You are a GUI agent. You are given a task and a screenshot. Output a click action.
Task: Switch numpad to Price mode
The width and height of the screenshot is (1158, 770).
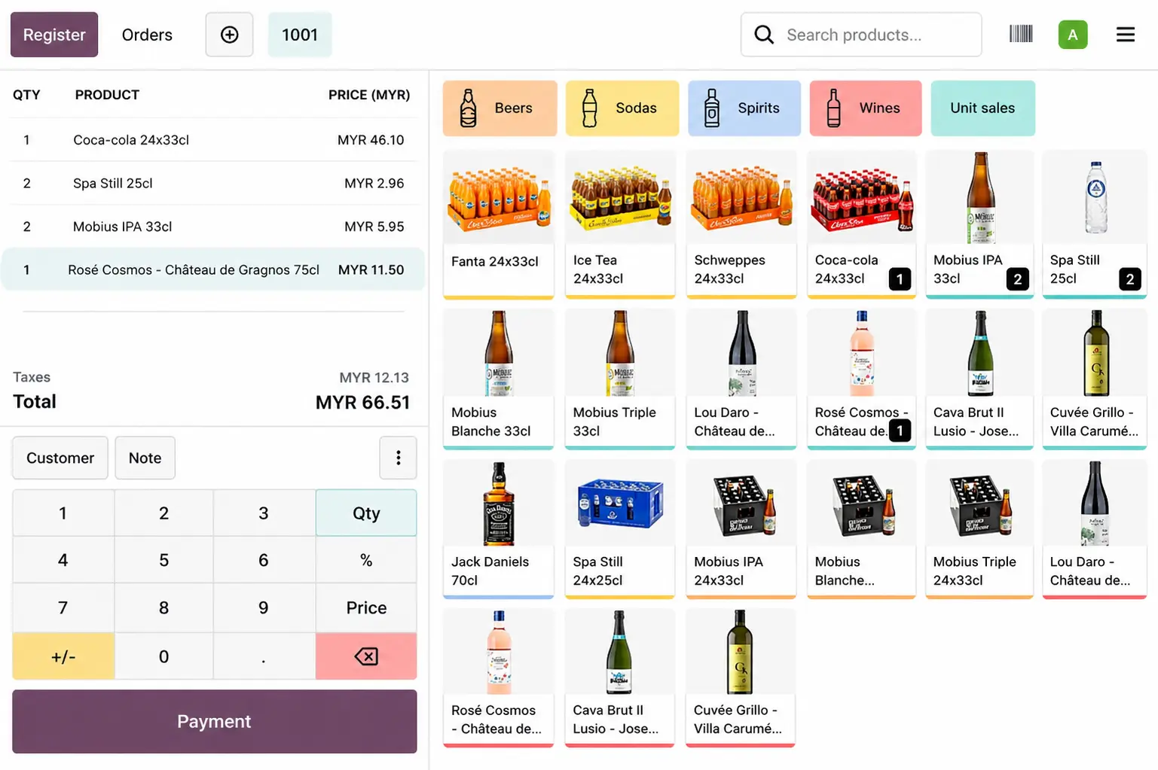[x=366, y=607]
